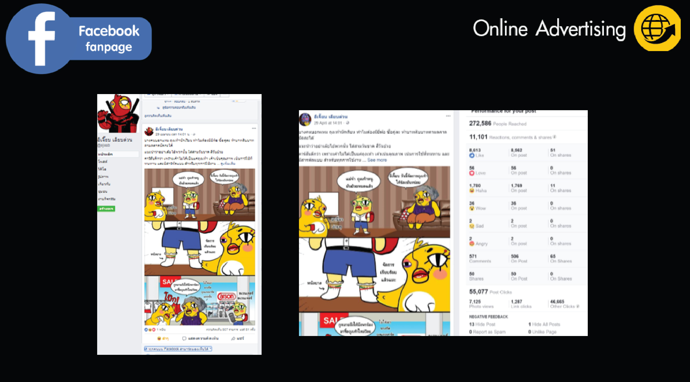This screenshot has height=382, width=690.
Task: Click the comment button under left post
Action: pos(200,338)
